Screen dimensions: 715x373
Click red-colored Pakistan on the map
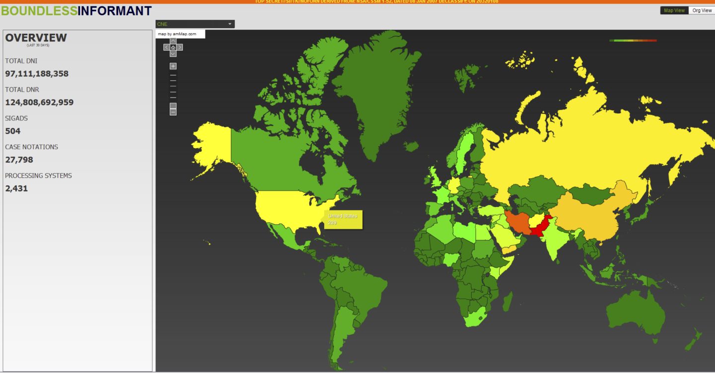(540, 227)
